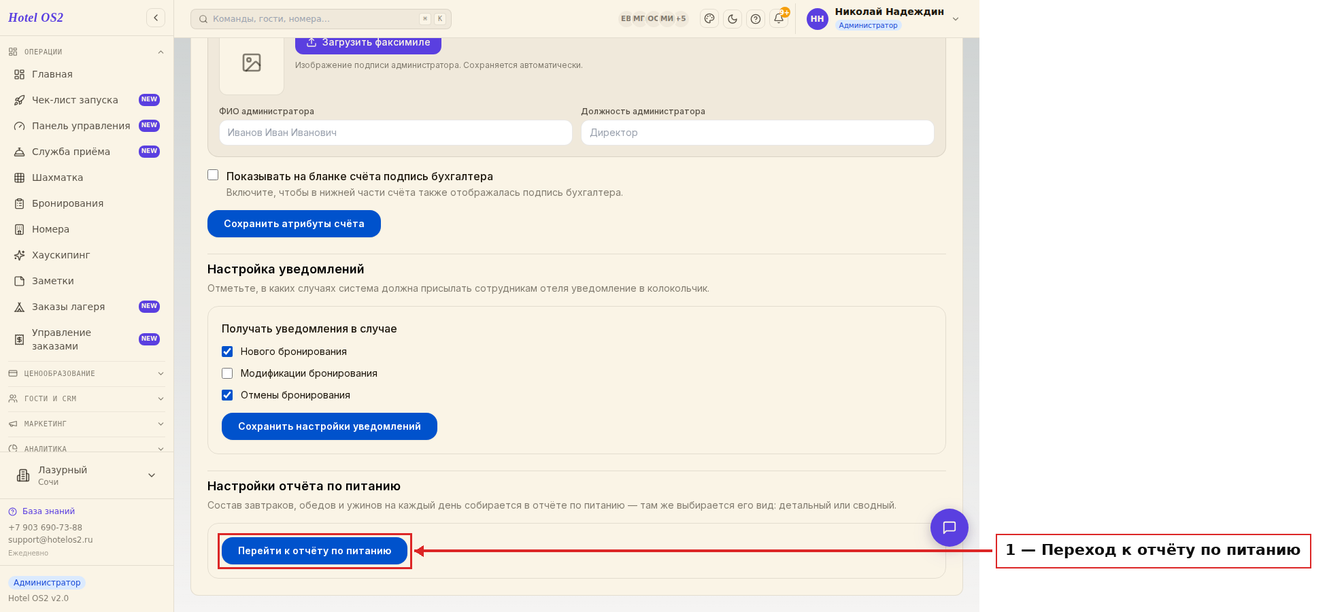This screenshot has width=1327, height=612.
Task: Open Заказы лагеря section
Action: point(86,307)
